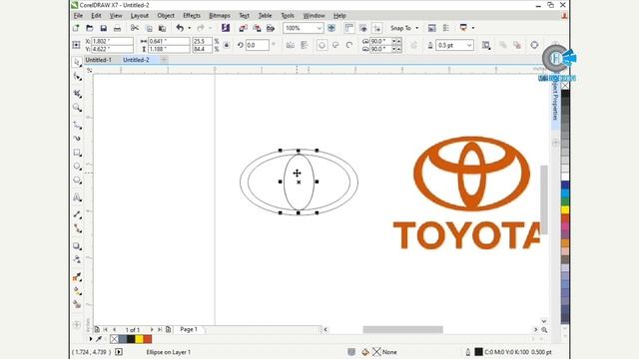Select the Transparency tool

[x=77, y=259]
